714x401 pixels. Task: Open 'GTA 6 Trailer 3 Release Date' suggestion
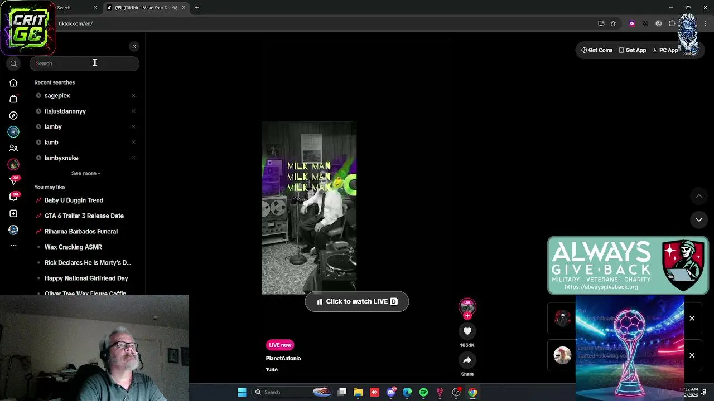click(84, 216)
